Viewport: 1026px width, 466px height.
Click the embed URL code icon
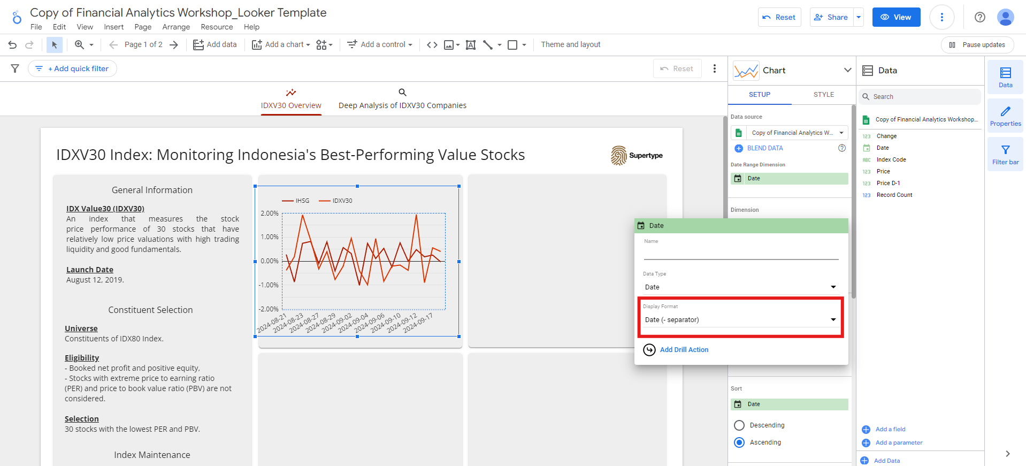[432, 45]
